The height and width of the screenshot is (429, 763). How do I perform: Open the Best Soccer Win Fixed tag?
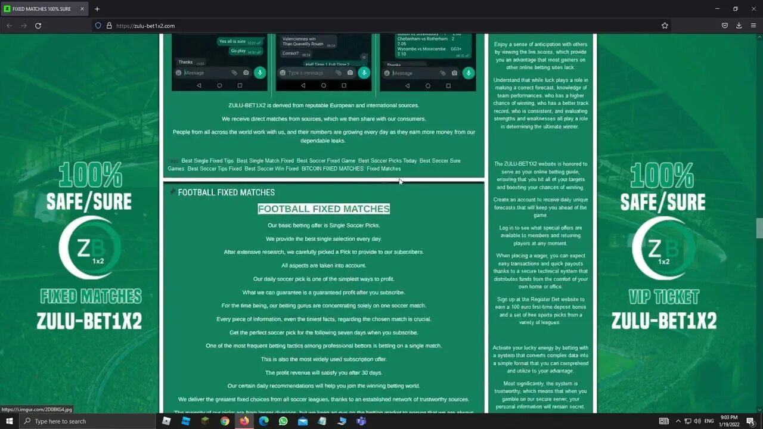[x=271, y=169]
